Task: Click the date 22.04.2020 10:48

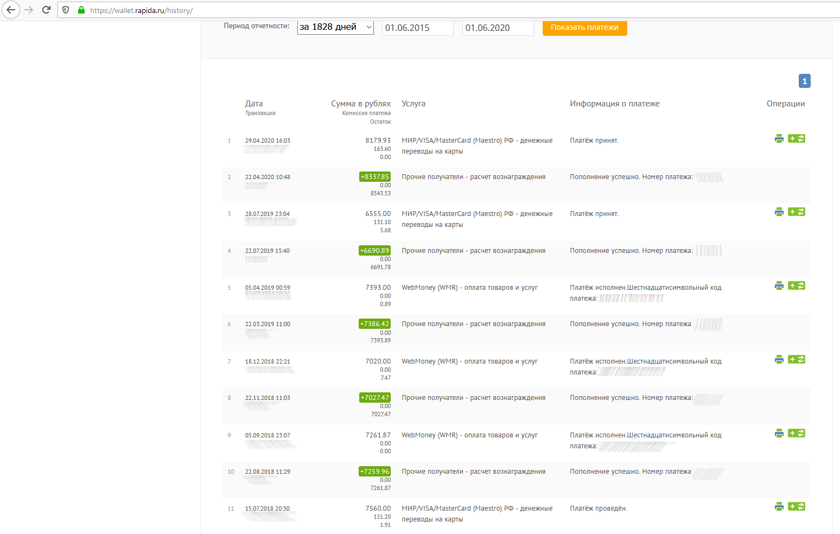Action: click(268, 177)
